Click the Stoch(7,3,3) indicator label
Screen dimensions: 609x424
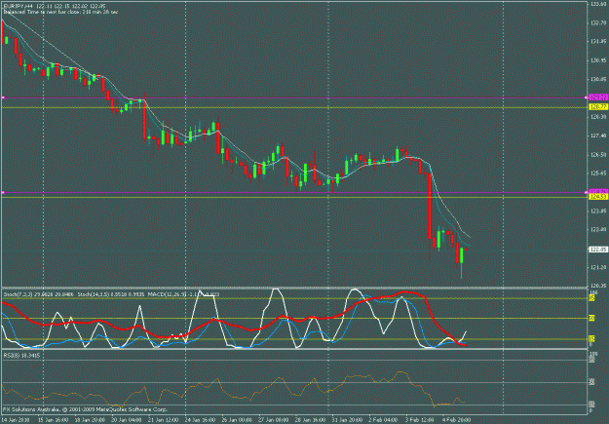pyautogui.click(x=38, y=294)
